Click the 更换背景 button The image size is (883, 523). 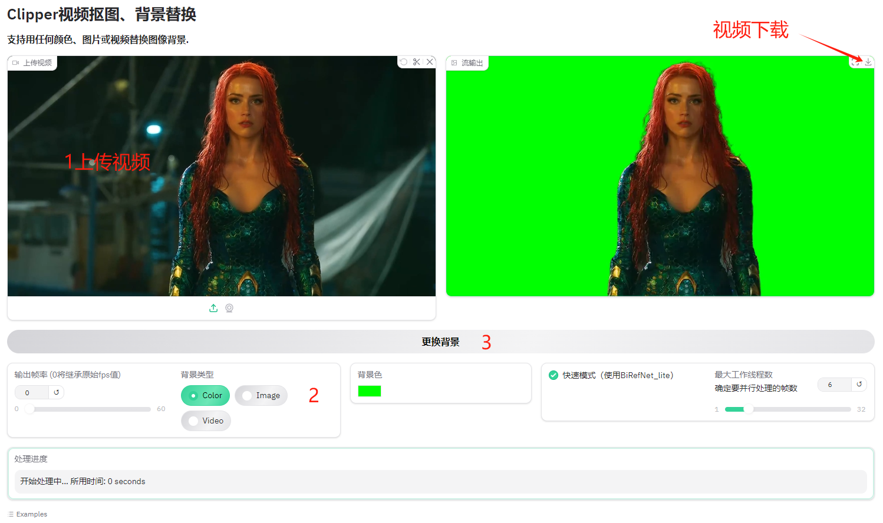[440, 342]
